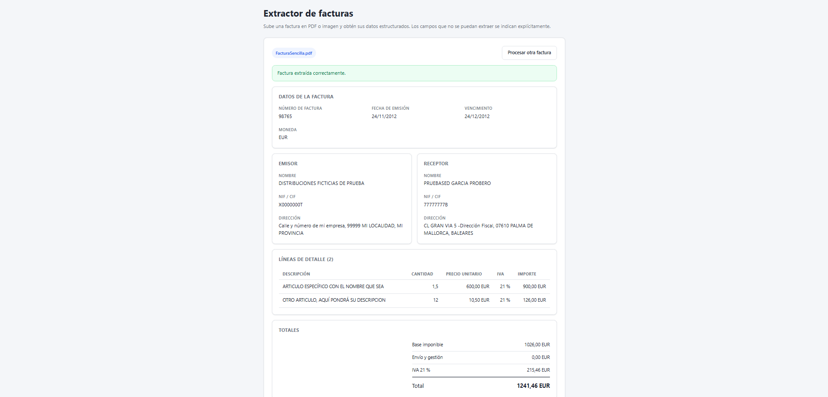Click the IVA 21 % amount 215,46 EUR

538,370
